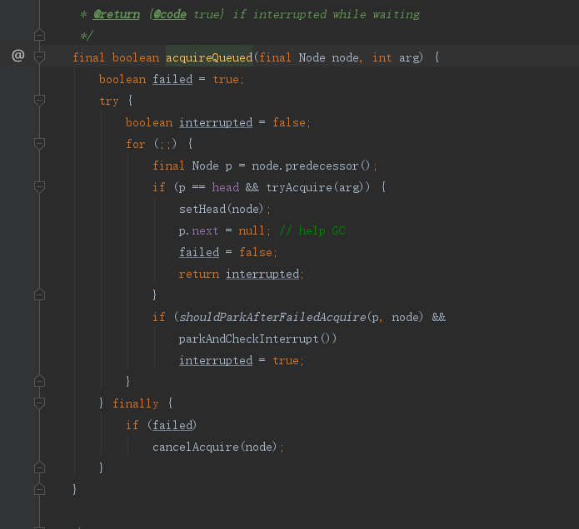Click the italic shouldParkAfterFailedAcquire call
Viewport: 579px width, 529px height.
pos(272,317)
